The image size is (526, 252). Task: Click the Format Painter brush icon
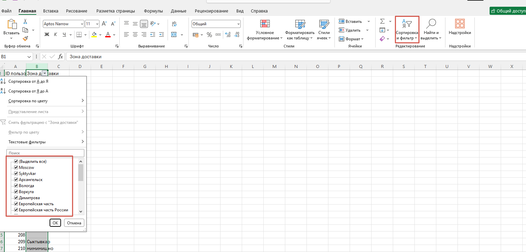point(25,38)
